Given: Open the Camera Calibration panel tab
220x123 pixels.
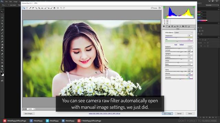Looking at the screenshot, I should pos(183,26).
